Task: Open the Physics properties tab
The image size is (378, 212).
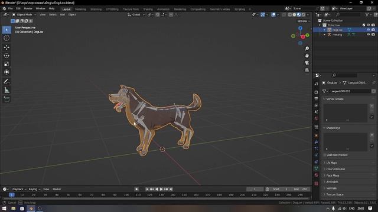Action: (x=317, y=155)
